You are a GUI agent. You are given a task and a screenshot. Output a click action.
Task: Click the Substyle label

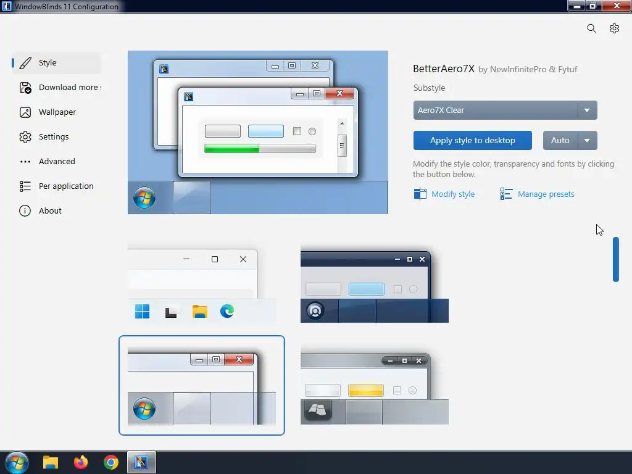click(x=429, y=88)
